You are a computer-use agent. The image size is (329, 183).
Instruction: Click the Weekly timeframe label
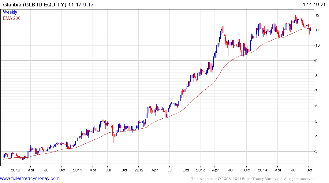[x=10, y=12]
